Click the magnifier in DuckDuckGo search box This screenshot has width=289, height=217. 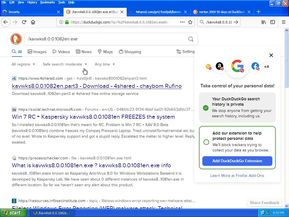[191, 39]
